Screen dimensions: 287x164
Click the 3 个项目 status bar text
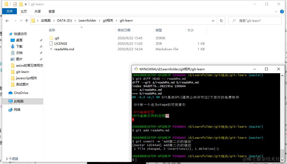coord(12,159)
